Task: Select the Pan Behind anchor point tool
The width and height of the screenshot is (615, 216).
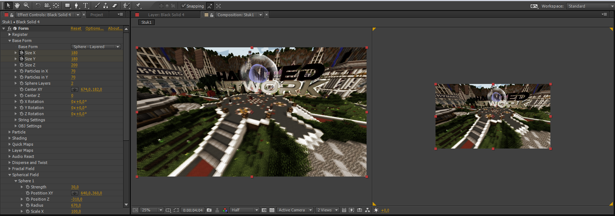Action: [56, 5]
